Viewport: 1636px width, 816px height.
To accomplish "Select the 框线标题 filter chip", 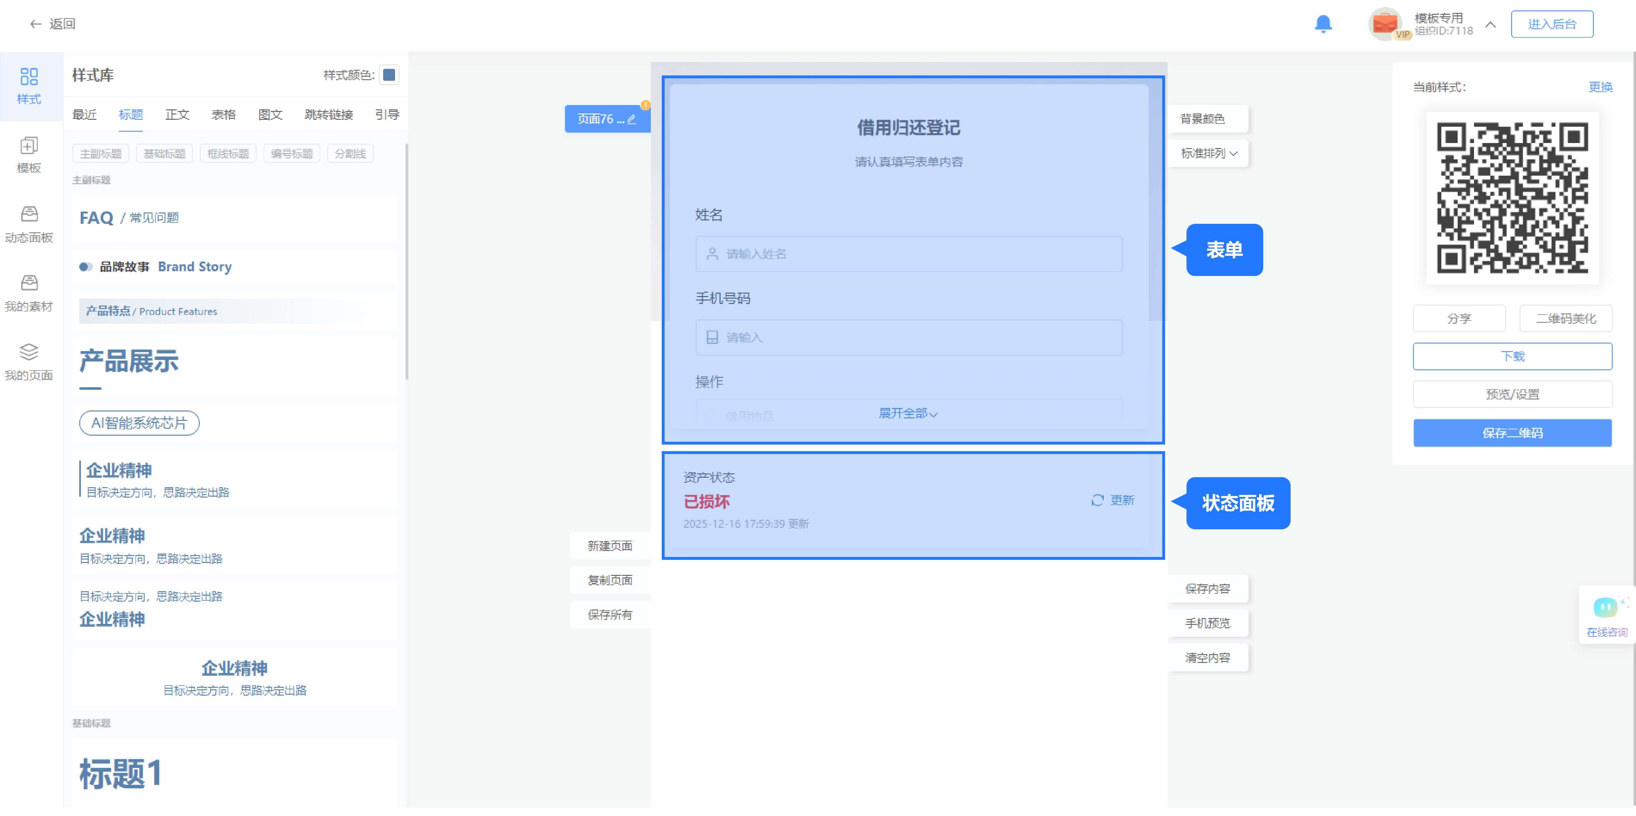I will pyautogui.click(x=227, y=154).
